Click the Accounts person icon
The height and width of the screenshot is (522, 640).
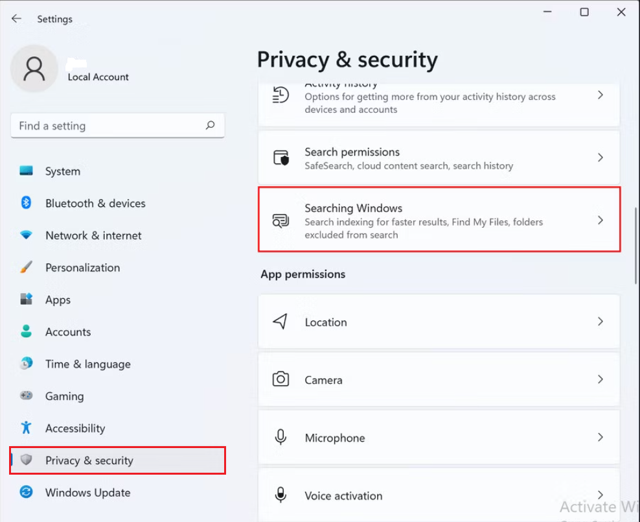(x=26, y=331)
